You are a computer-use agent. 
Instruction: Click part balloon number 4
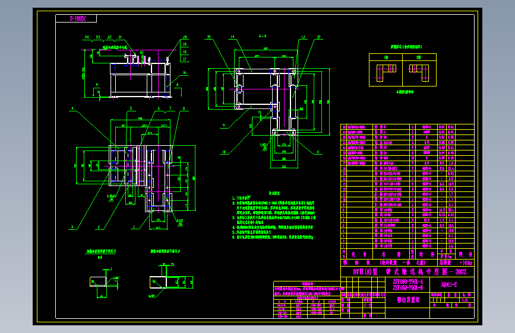point(72,108)
